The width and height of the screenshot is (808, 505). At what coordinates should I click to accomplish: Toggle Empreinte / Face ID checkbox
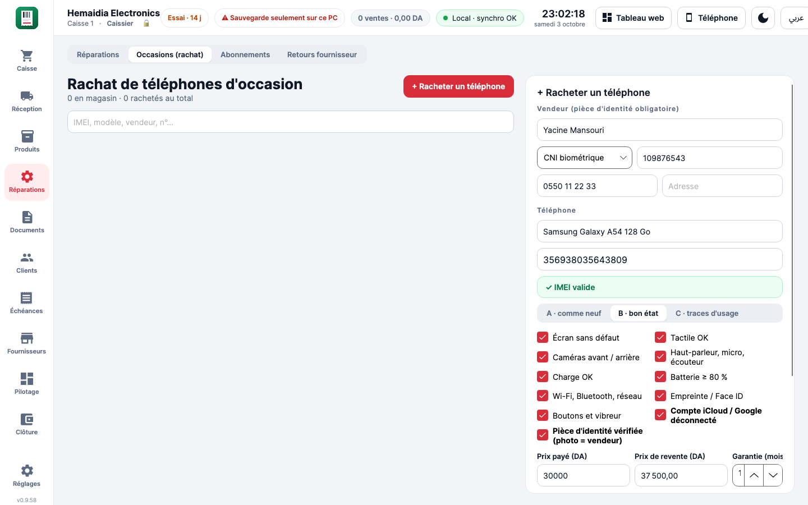(660, 396)
